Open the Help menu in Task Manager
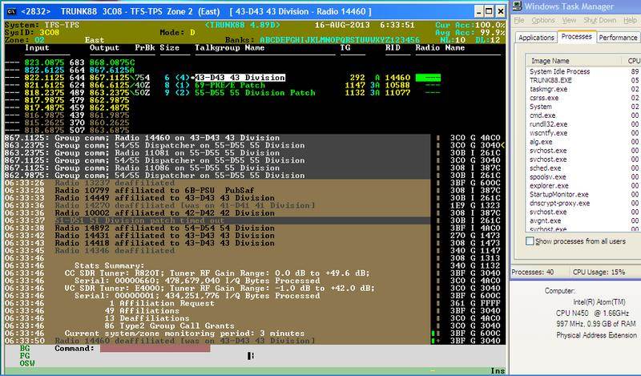641x376 pixels. click(630, 20)
